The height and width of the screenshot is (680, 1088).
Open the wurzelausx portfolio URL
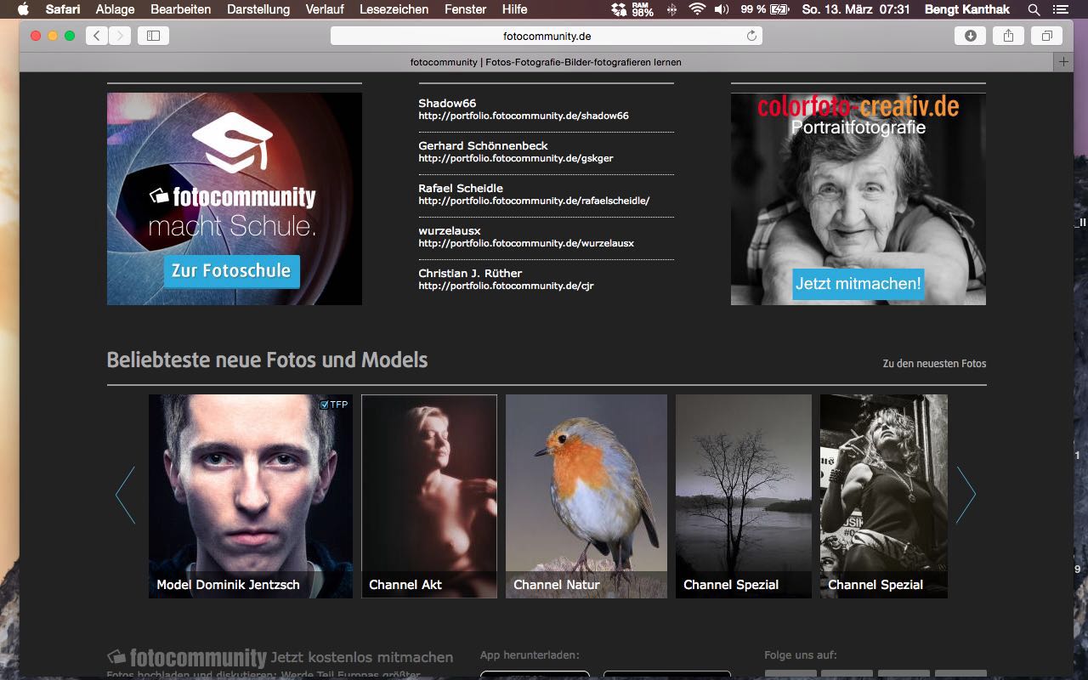point(526,243)
